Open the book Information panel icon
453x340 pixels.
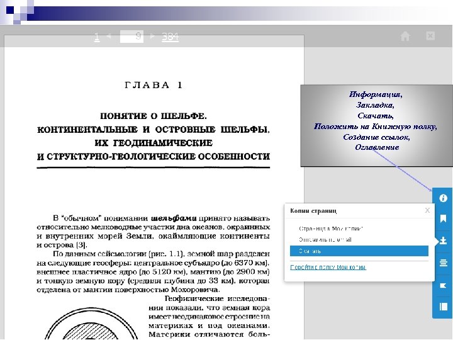tap(443, 198)
